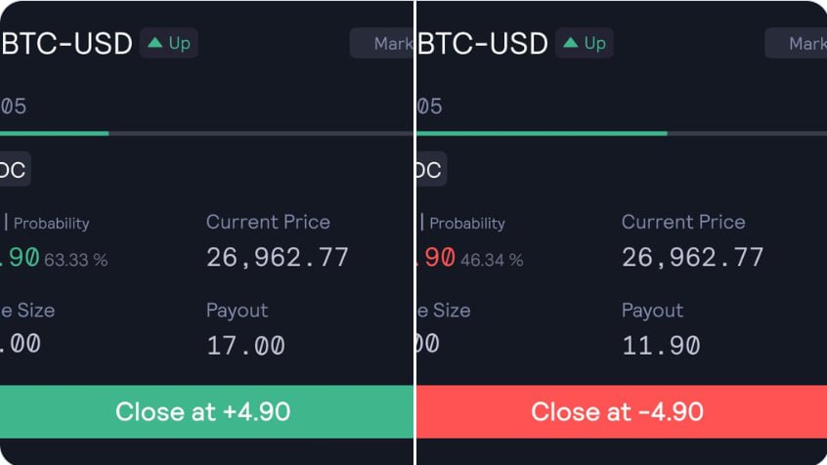Click the DC currency chip on right card
The height and width of the screenshot is (465, 827).
[431, 169]
